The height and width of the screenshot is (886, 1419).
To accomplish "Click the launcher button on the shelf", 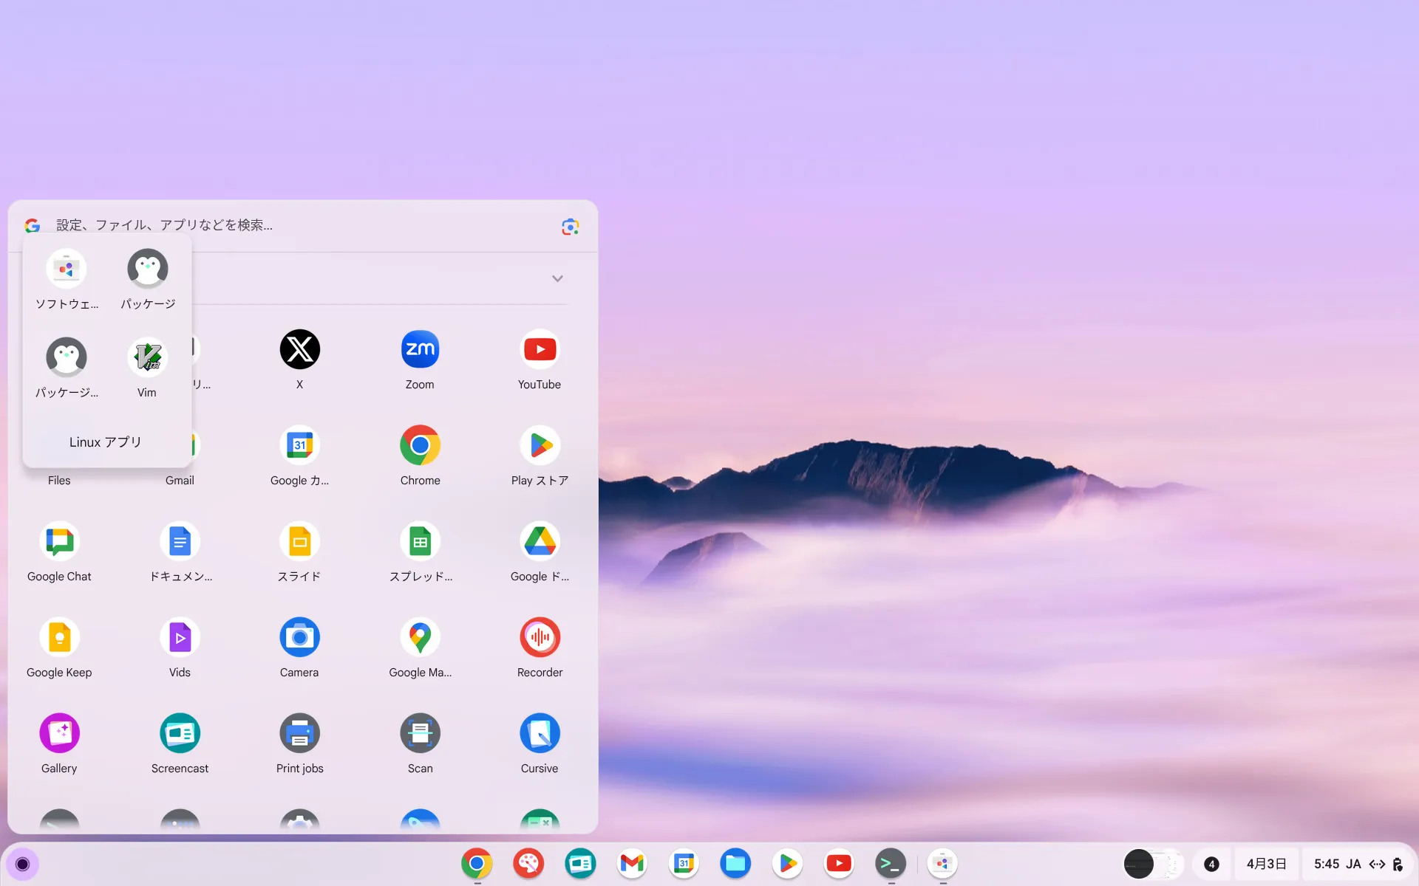I will (22, 864).
